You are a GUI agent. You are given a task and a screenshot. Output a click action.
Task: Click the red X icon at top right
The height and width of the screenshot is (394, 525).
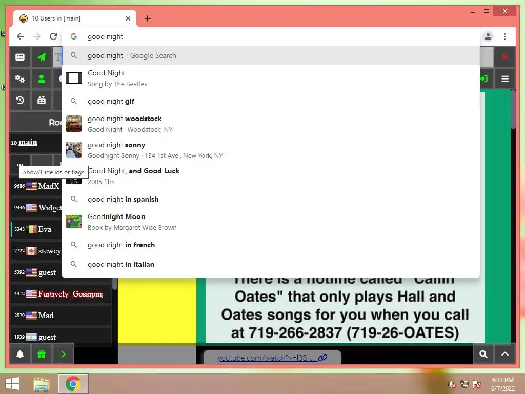504,57
